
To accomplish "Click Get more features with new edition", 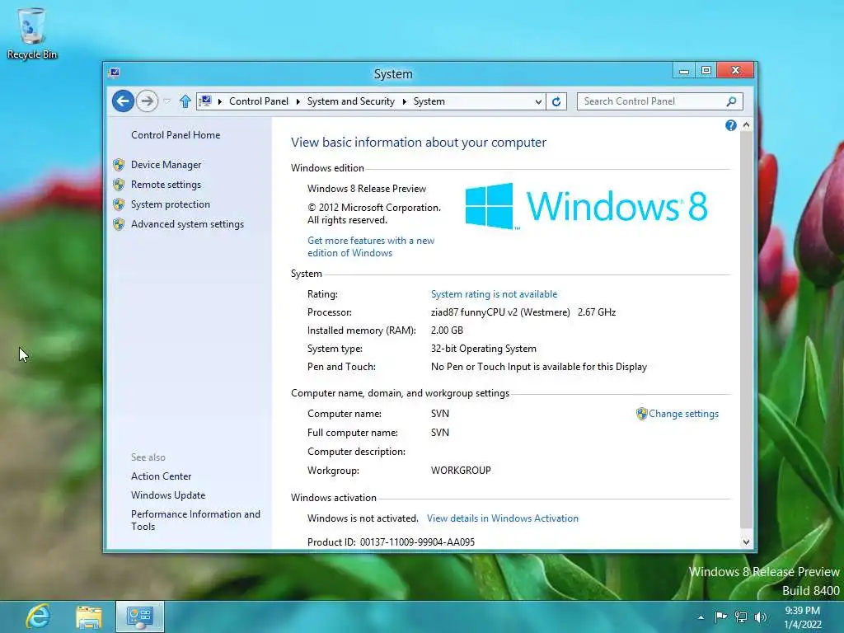I will 371,246.
